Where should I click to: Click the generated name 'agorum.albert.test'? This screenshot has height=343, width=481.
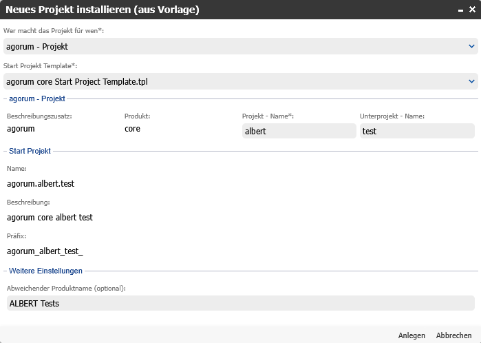pyautogui.click(x=41, y=184)
